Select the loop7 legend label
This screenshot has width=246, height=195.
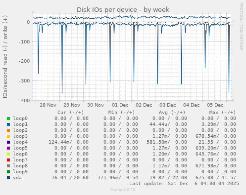click(20, 160)
